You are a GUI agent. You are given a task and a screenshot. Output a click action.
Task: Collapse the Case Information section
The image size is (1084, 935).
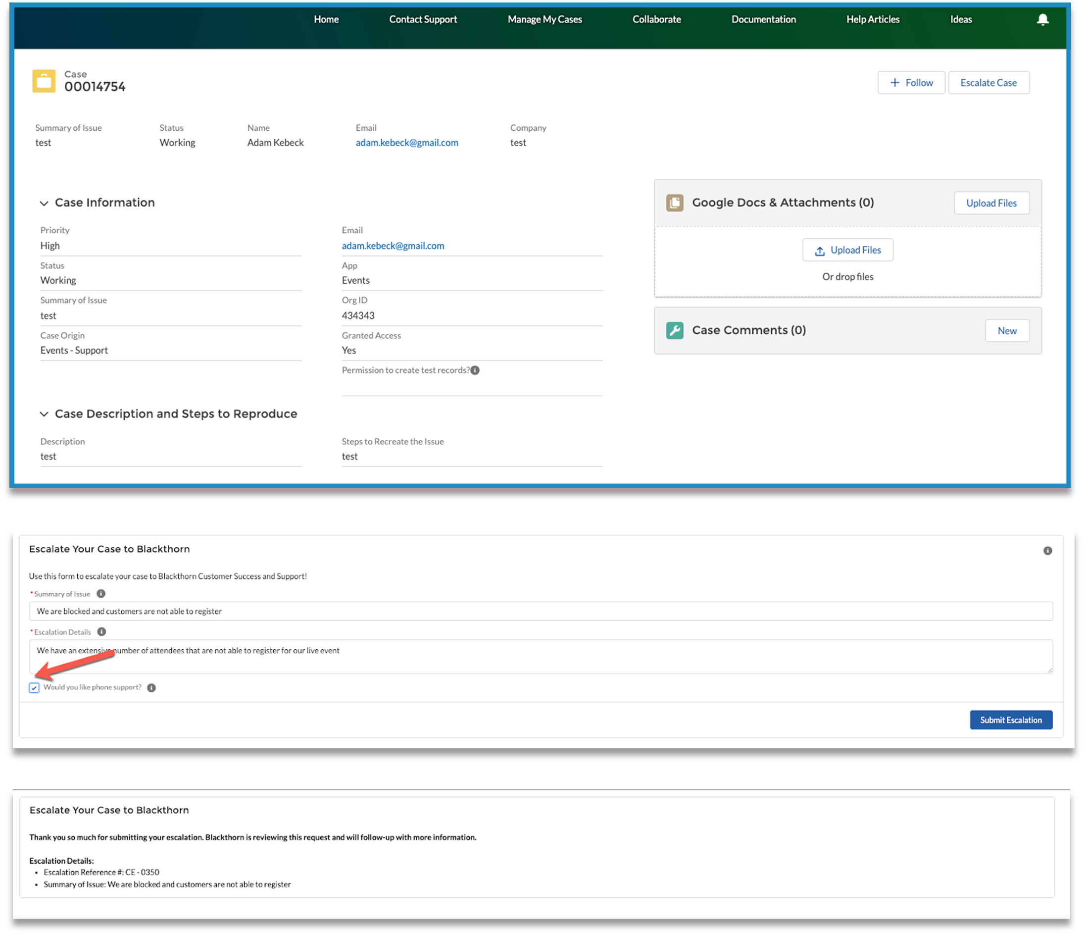(x=44, y=203)
